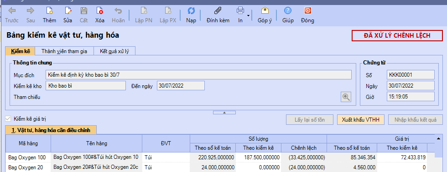Go to previous record with Trước
The width and height of the screenshot is (447, 172).
pyautogui.click(x=12, y=15)
